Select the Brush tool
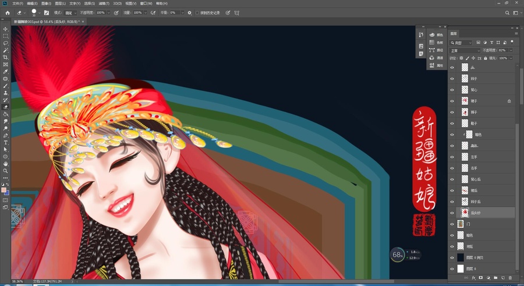This screenshot has width=524, height=286. click(5, 86)
